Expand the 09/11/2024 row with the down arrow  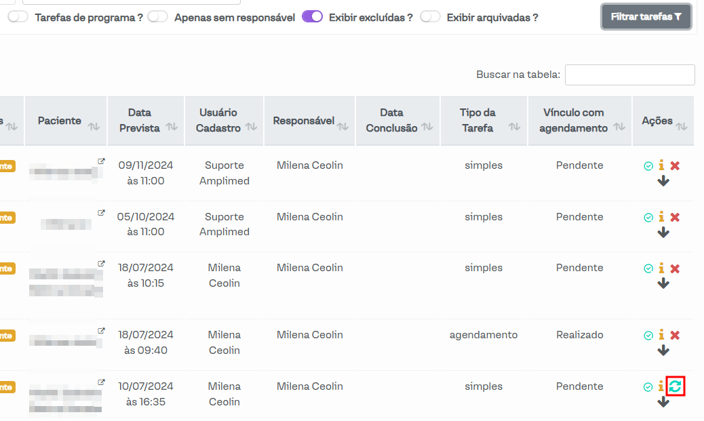[663, 181]
